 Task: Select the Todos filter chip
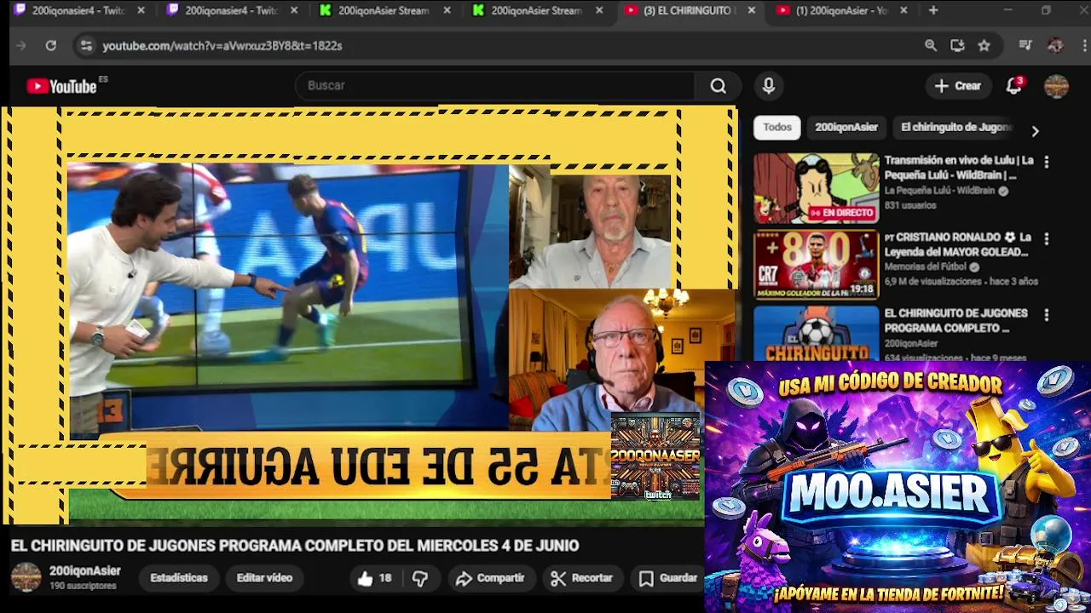click(776, 128)
